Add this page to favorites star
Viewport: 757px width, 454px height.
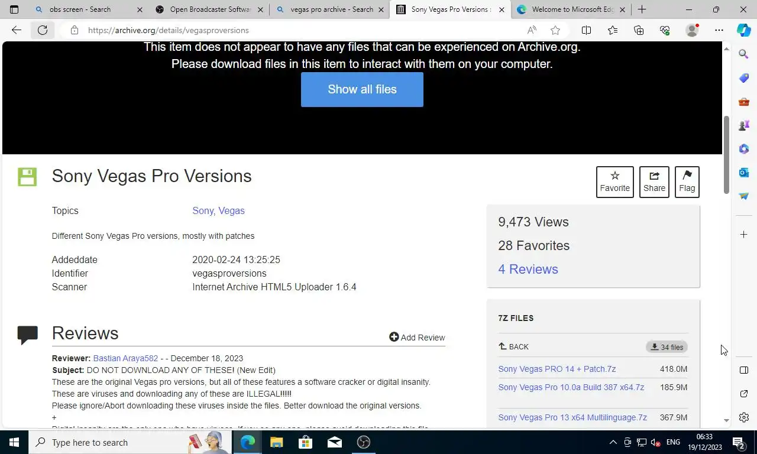pyautogui.click(x=555, y=30)
